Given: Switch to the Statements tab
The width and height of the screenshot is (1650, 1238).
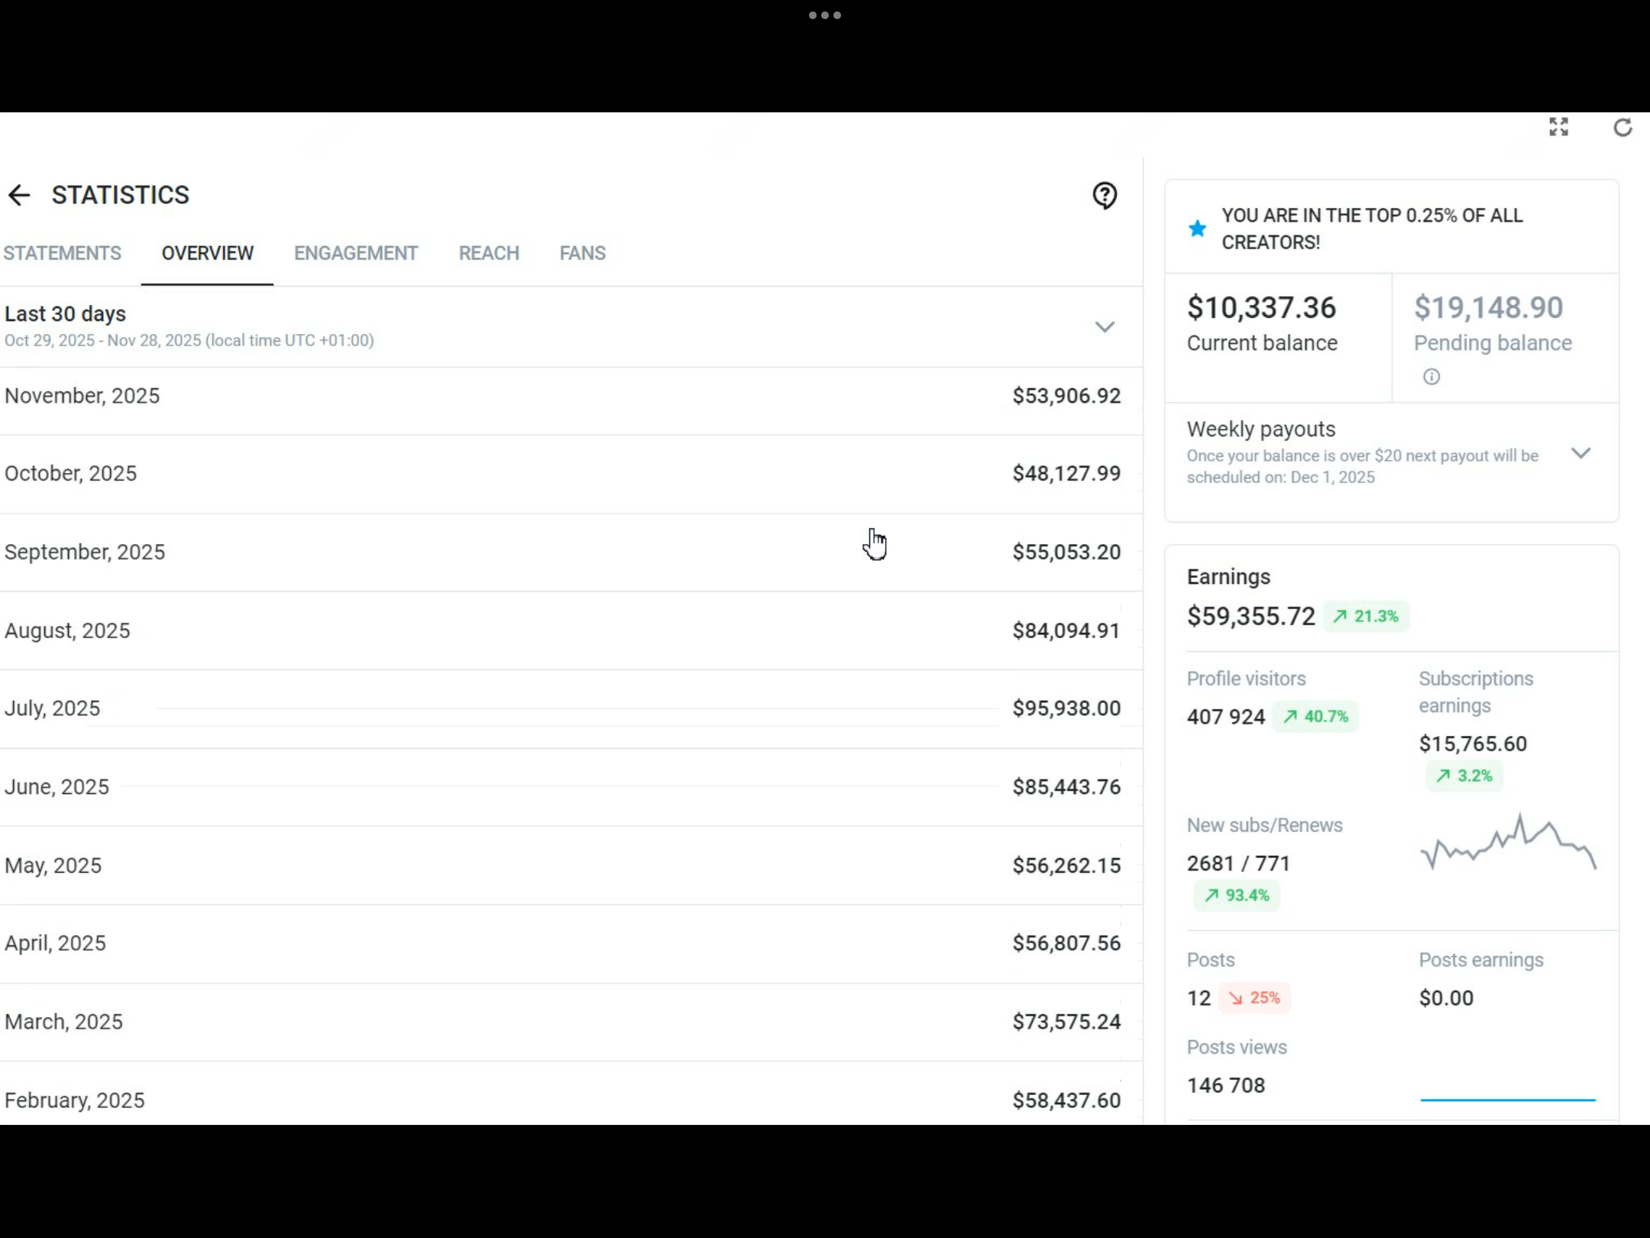Looking at the screenshot, I should (63, 253).
